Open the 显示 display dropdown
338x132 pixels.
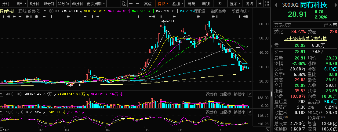coord(235,3)
